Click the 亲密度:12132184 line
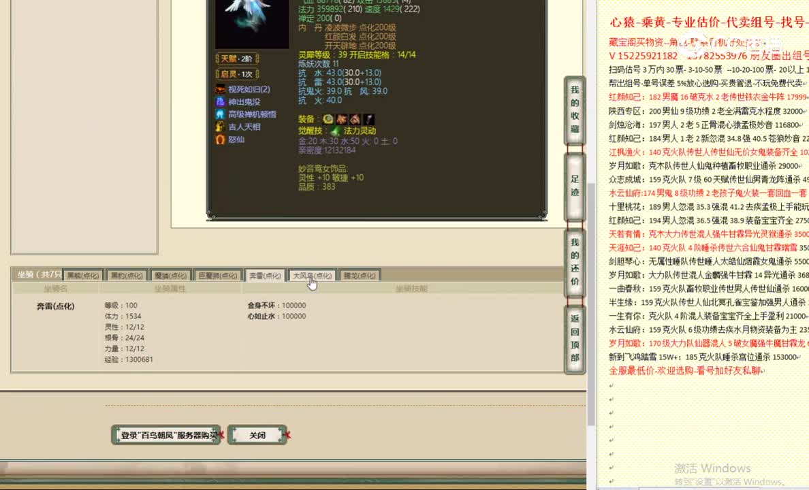This screenshot has height=490, width=809. click(x=327, y=150)
